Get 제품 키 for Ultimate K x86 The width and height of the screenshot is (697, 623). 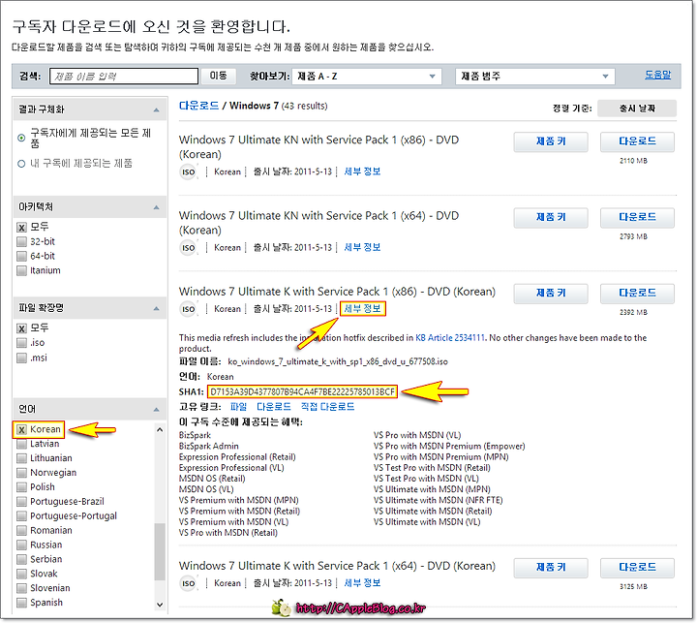tap(551, 294)
